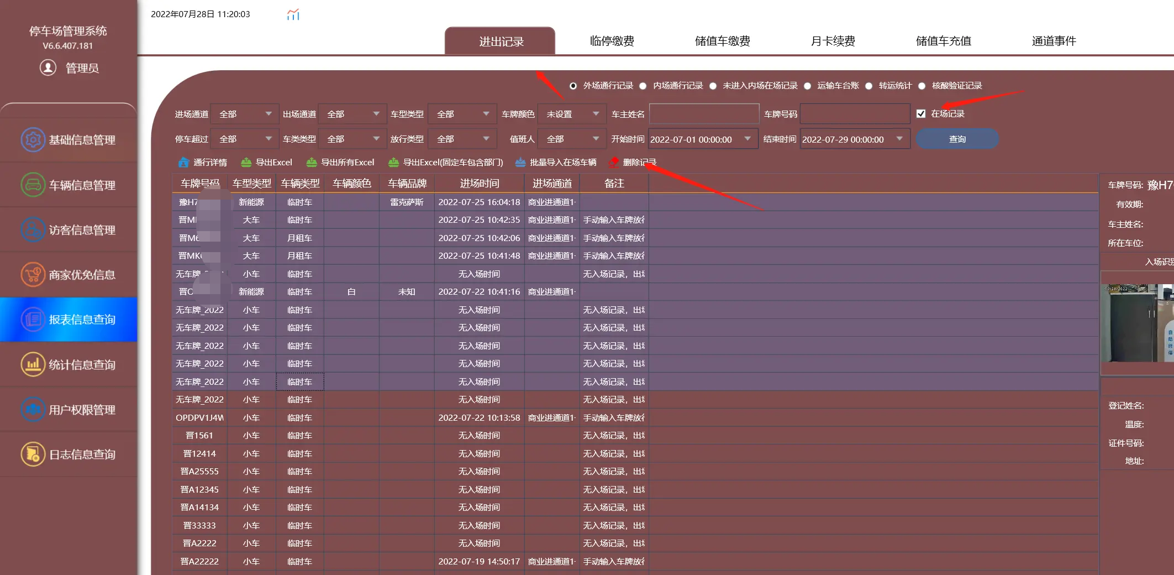The image size is (1174, 575).
Task: Expand the 停车超过 dropdown
Action: point(245,139)
